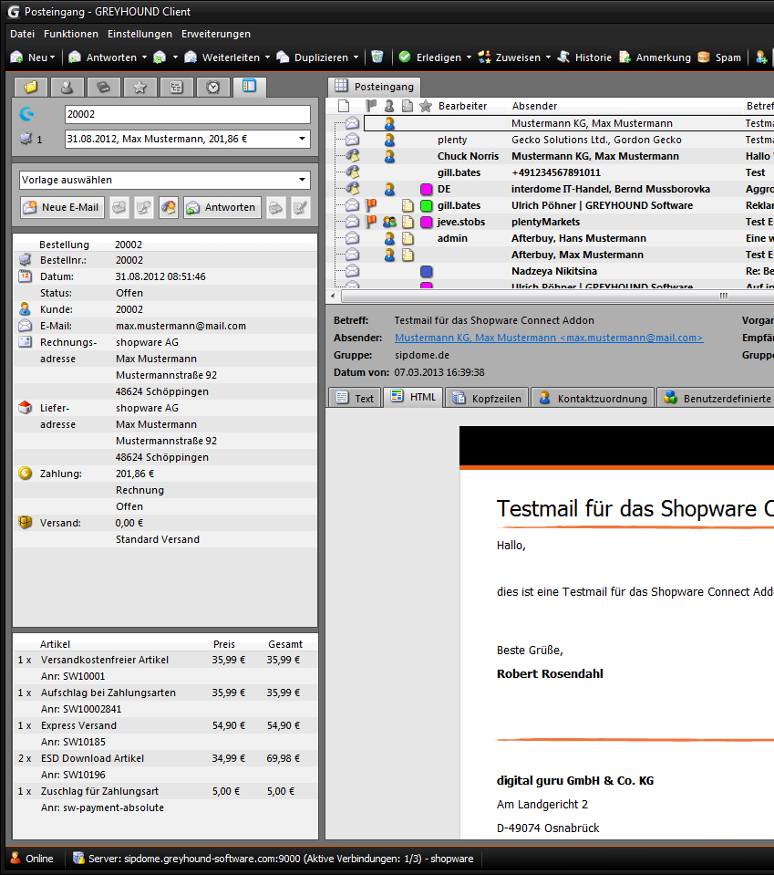Open the Datei menu
The height and width of the screenshot is (875, 774).
pyautogui.click(x=22, y=34)
